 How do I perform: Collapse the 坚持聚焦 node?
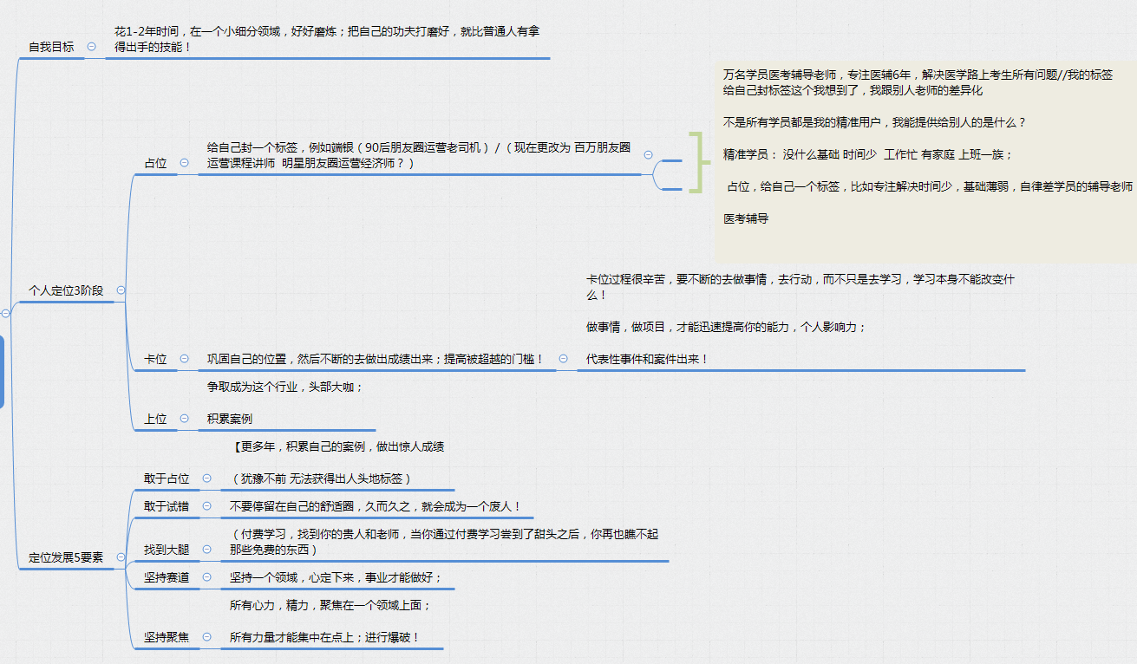pyautogui.click(x=206, y=636)
